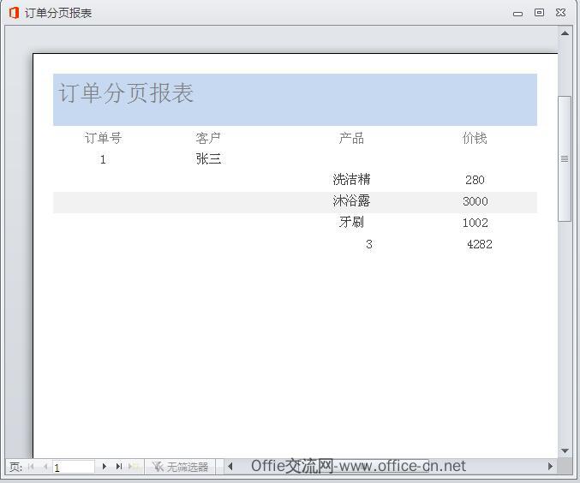Minimize the 订单分页报表 window
The width and height of the screenshot is (580, 483).
coord(517,14)
